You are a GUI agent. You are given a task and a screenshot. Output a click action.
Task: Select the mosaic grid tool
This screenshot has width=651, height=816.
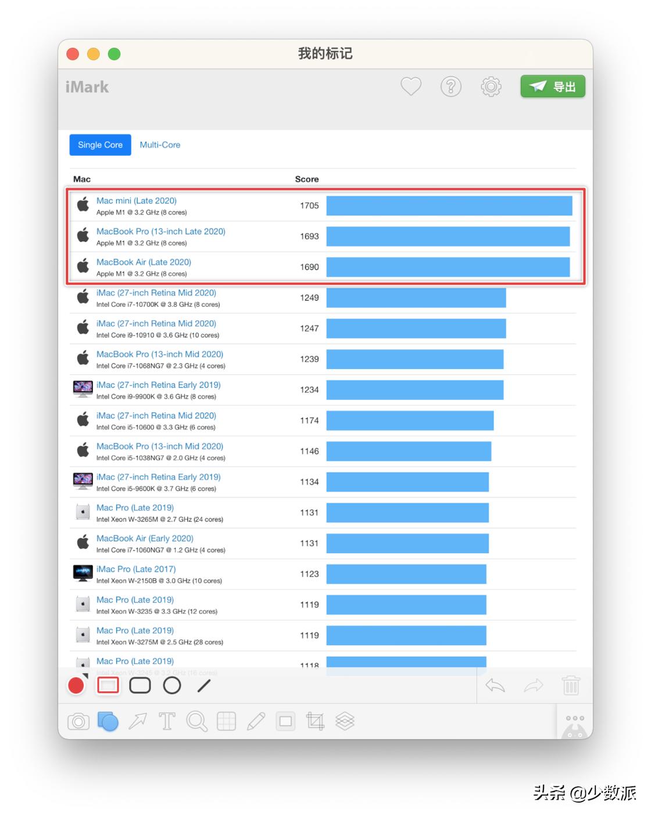click(226, 721)
